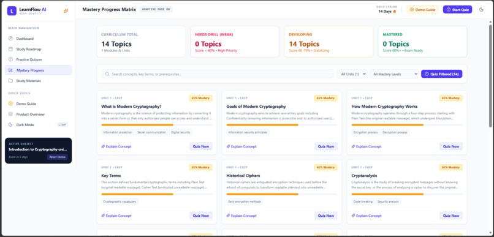The height and width of the screenshot is (237, 494).
Task: Click the Study Materials folder icon
Action: point(10,81)
